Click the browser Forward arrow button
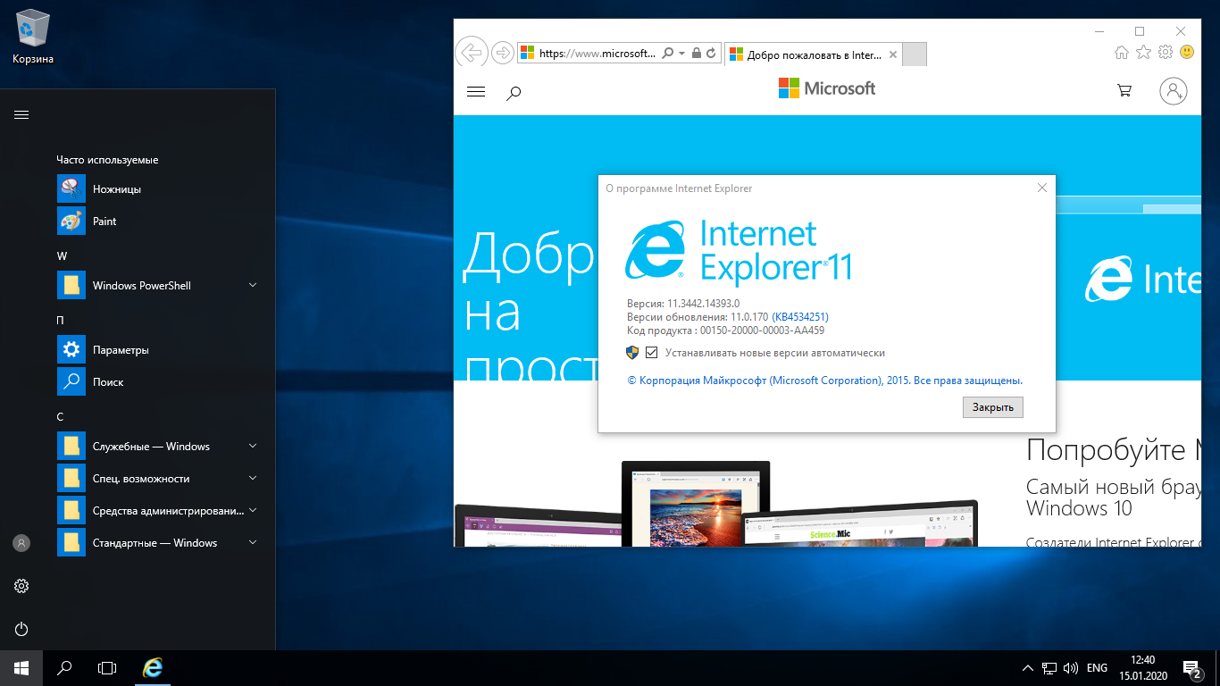 [503, 53]
